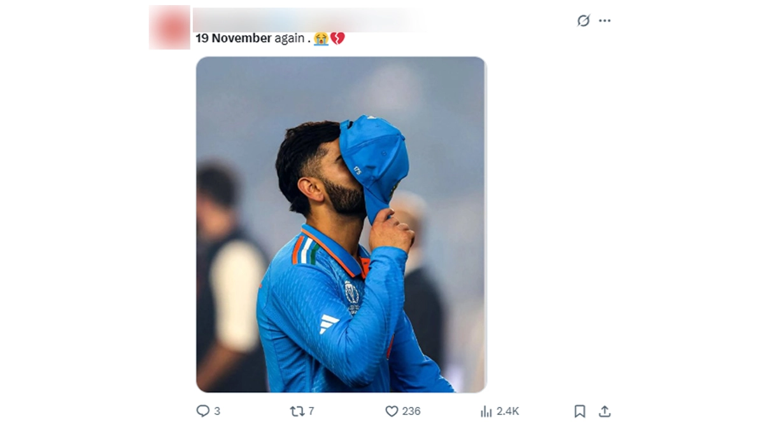Image resolution: width=764 pixels, height=429 pixels.
Task: Click the repost count showing 7
Action: (x=311, y=411)
